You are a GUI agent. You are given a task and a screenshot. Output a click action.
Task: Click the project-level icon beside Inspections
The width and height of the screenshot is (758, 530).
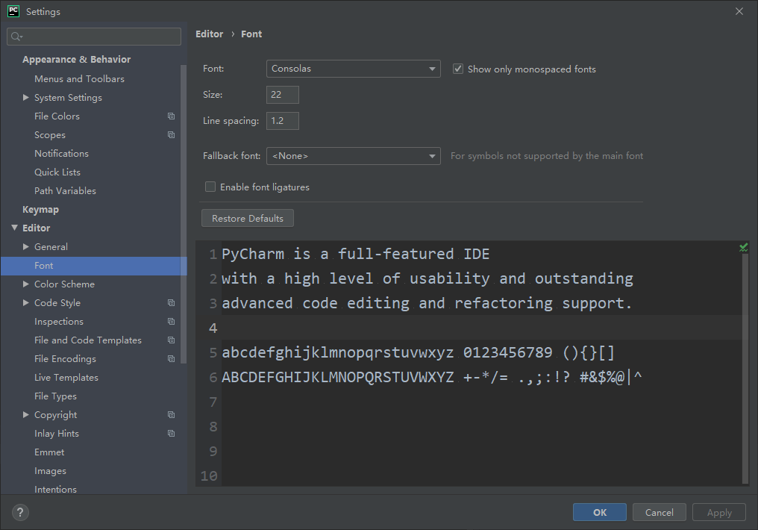[x=171, y=322]
